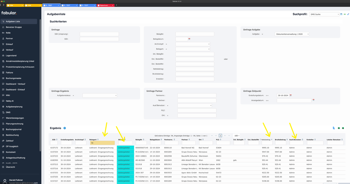Image resolution: width=350 pixels, height=184 pixels.
Task: Click page number 1 in pagination
Action: 220,136
